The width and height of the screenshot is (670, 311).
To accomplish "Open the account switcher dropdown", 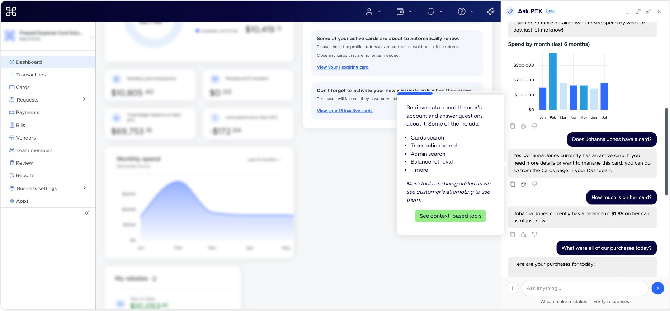I will (x=91, y=38).
